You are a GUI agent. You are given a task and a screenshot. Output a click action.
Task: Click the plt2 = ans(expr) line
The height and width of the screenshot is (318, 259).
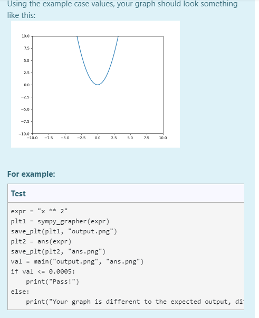pos(41,241)
